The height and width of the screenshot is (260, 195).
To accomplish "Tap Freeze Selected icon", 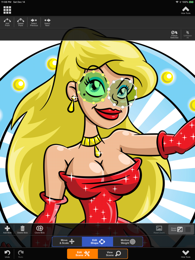I will [x=174, y=34].
